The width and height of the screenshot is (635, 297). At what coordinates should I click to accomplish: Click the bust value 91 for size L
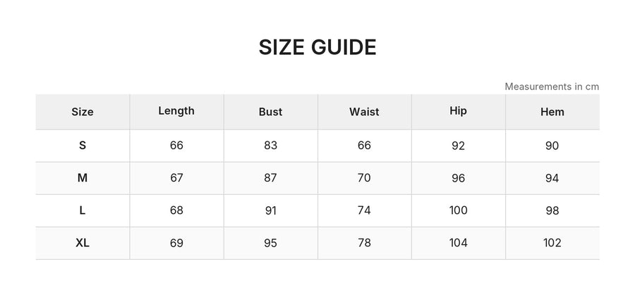tap(270, 210)
